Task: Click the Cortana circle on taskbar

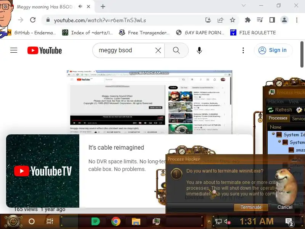Action: [x=32, y=221]
